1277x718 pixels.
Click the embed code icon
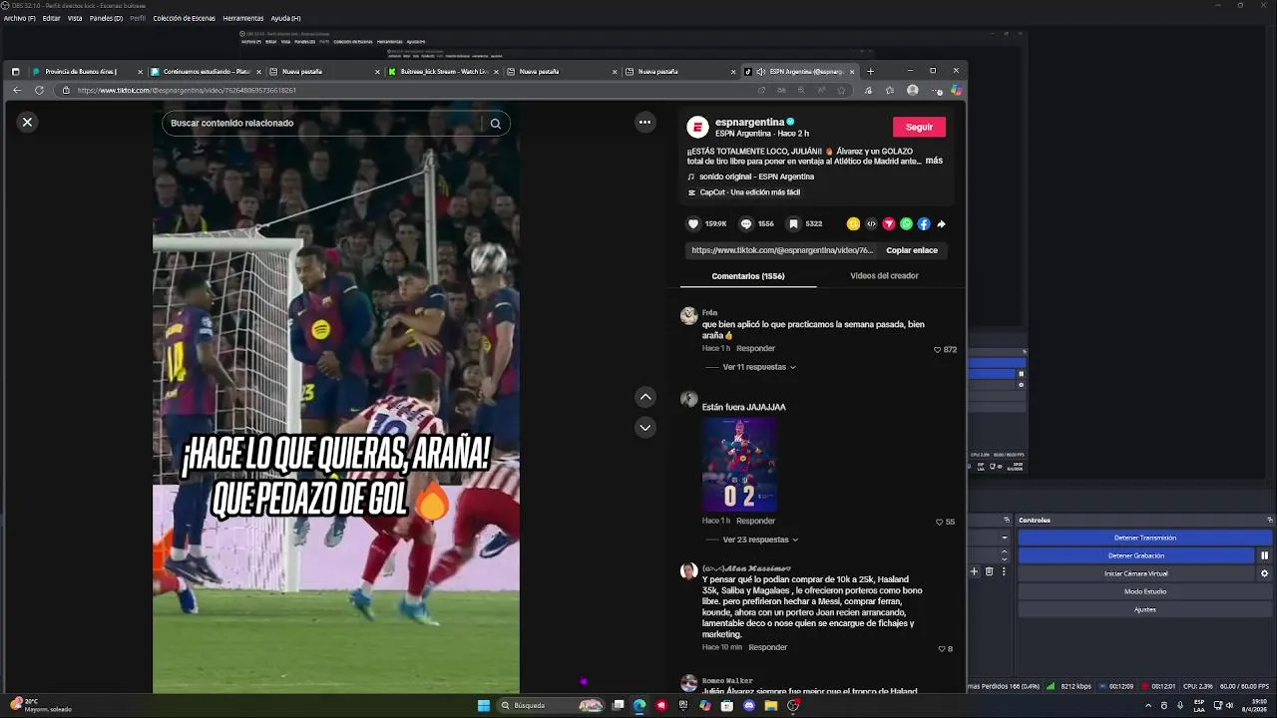[x=871, y=224]
